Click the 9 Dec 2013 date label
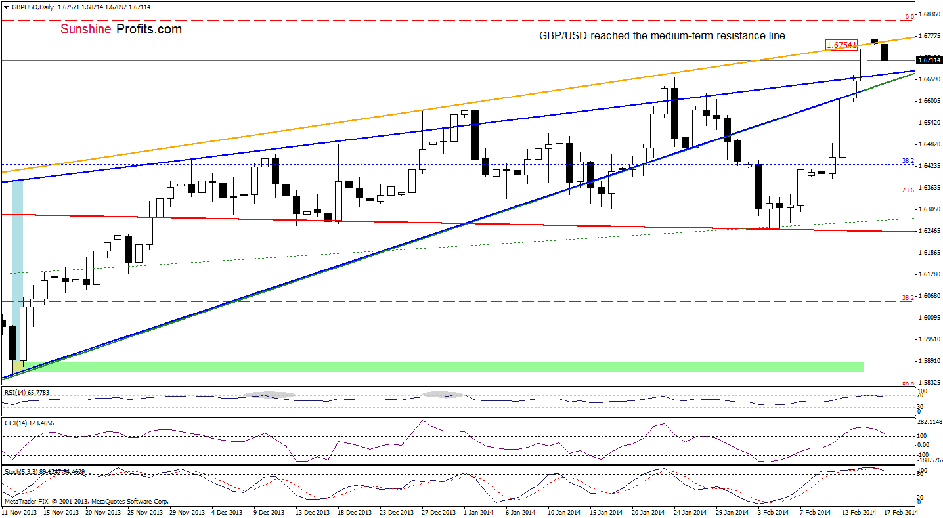Screen dimensions: 943x518 270,511
